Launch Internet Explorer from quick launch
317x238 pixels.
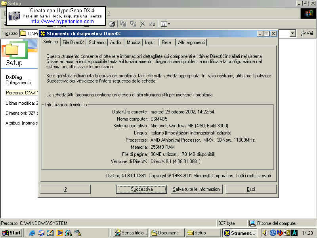tap(32, 233)
